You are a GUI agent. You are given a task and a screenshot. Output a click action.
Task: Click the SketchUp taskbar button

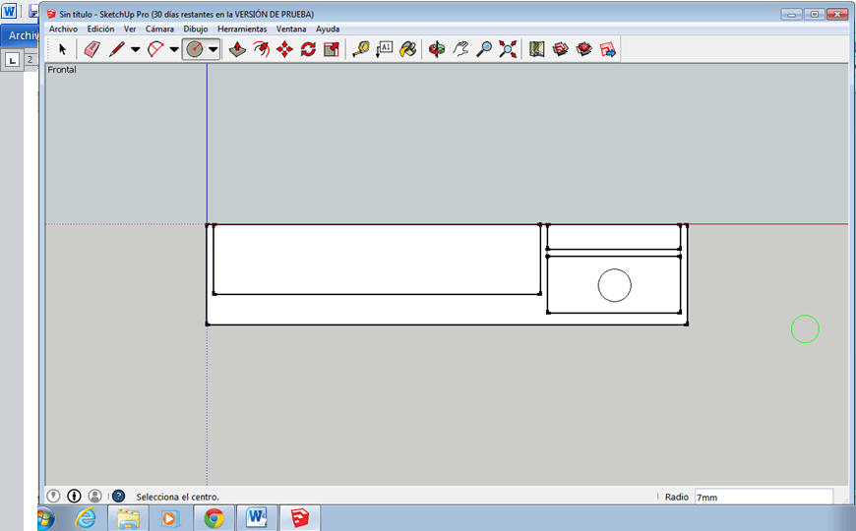pyautogui.click(x=299, y=518)
